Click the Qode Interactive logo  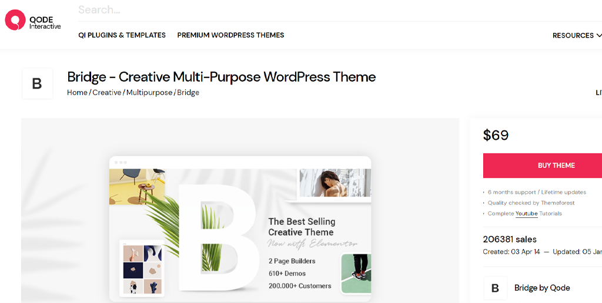33,20
